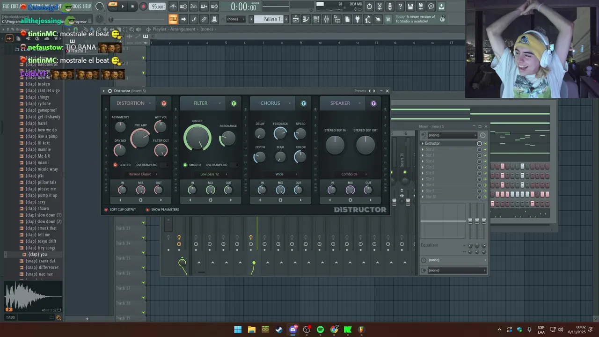
Task: Open the CHORUS module selector dropdown arrow
Action: coord(289,103)
